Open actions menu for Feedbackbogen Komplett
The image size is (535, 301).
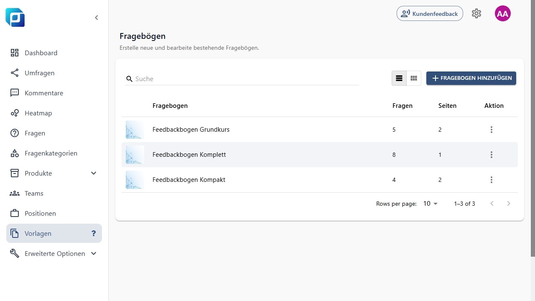492,155
